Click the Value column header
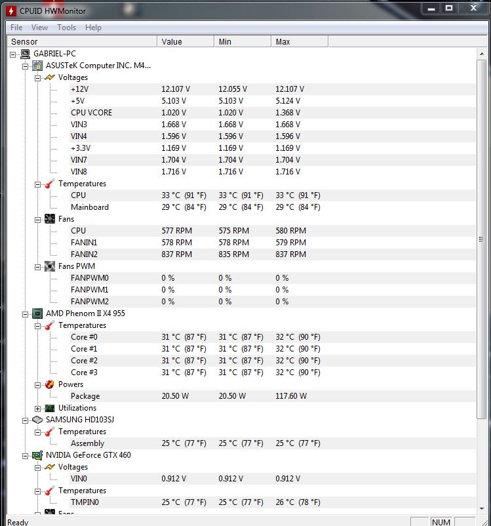 (x=186, y=41)
